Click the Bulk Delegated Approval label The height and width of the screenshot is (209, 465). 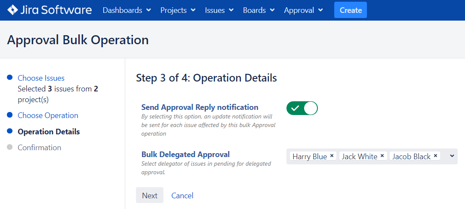[185, 154]
